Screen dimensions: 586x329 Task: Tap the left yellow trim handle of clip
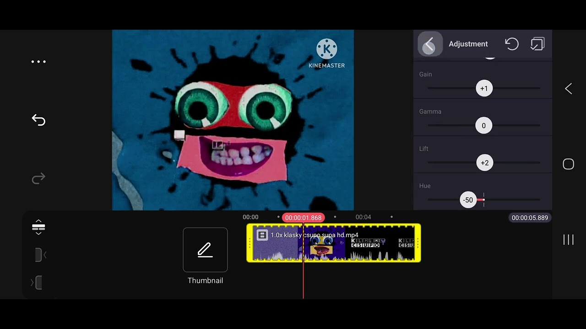tap(250, 243)
